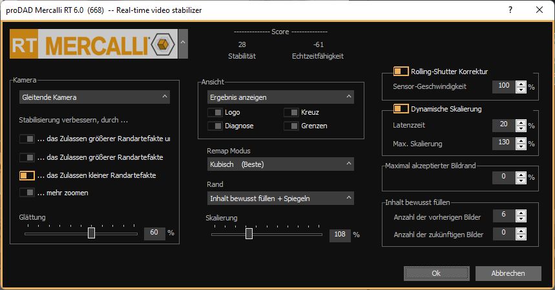Viewport: 555px width, 290px height.
Task: Decrease Sensor-Geschwindigkeit with down arrow
Action: (x=521, y=90)
